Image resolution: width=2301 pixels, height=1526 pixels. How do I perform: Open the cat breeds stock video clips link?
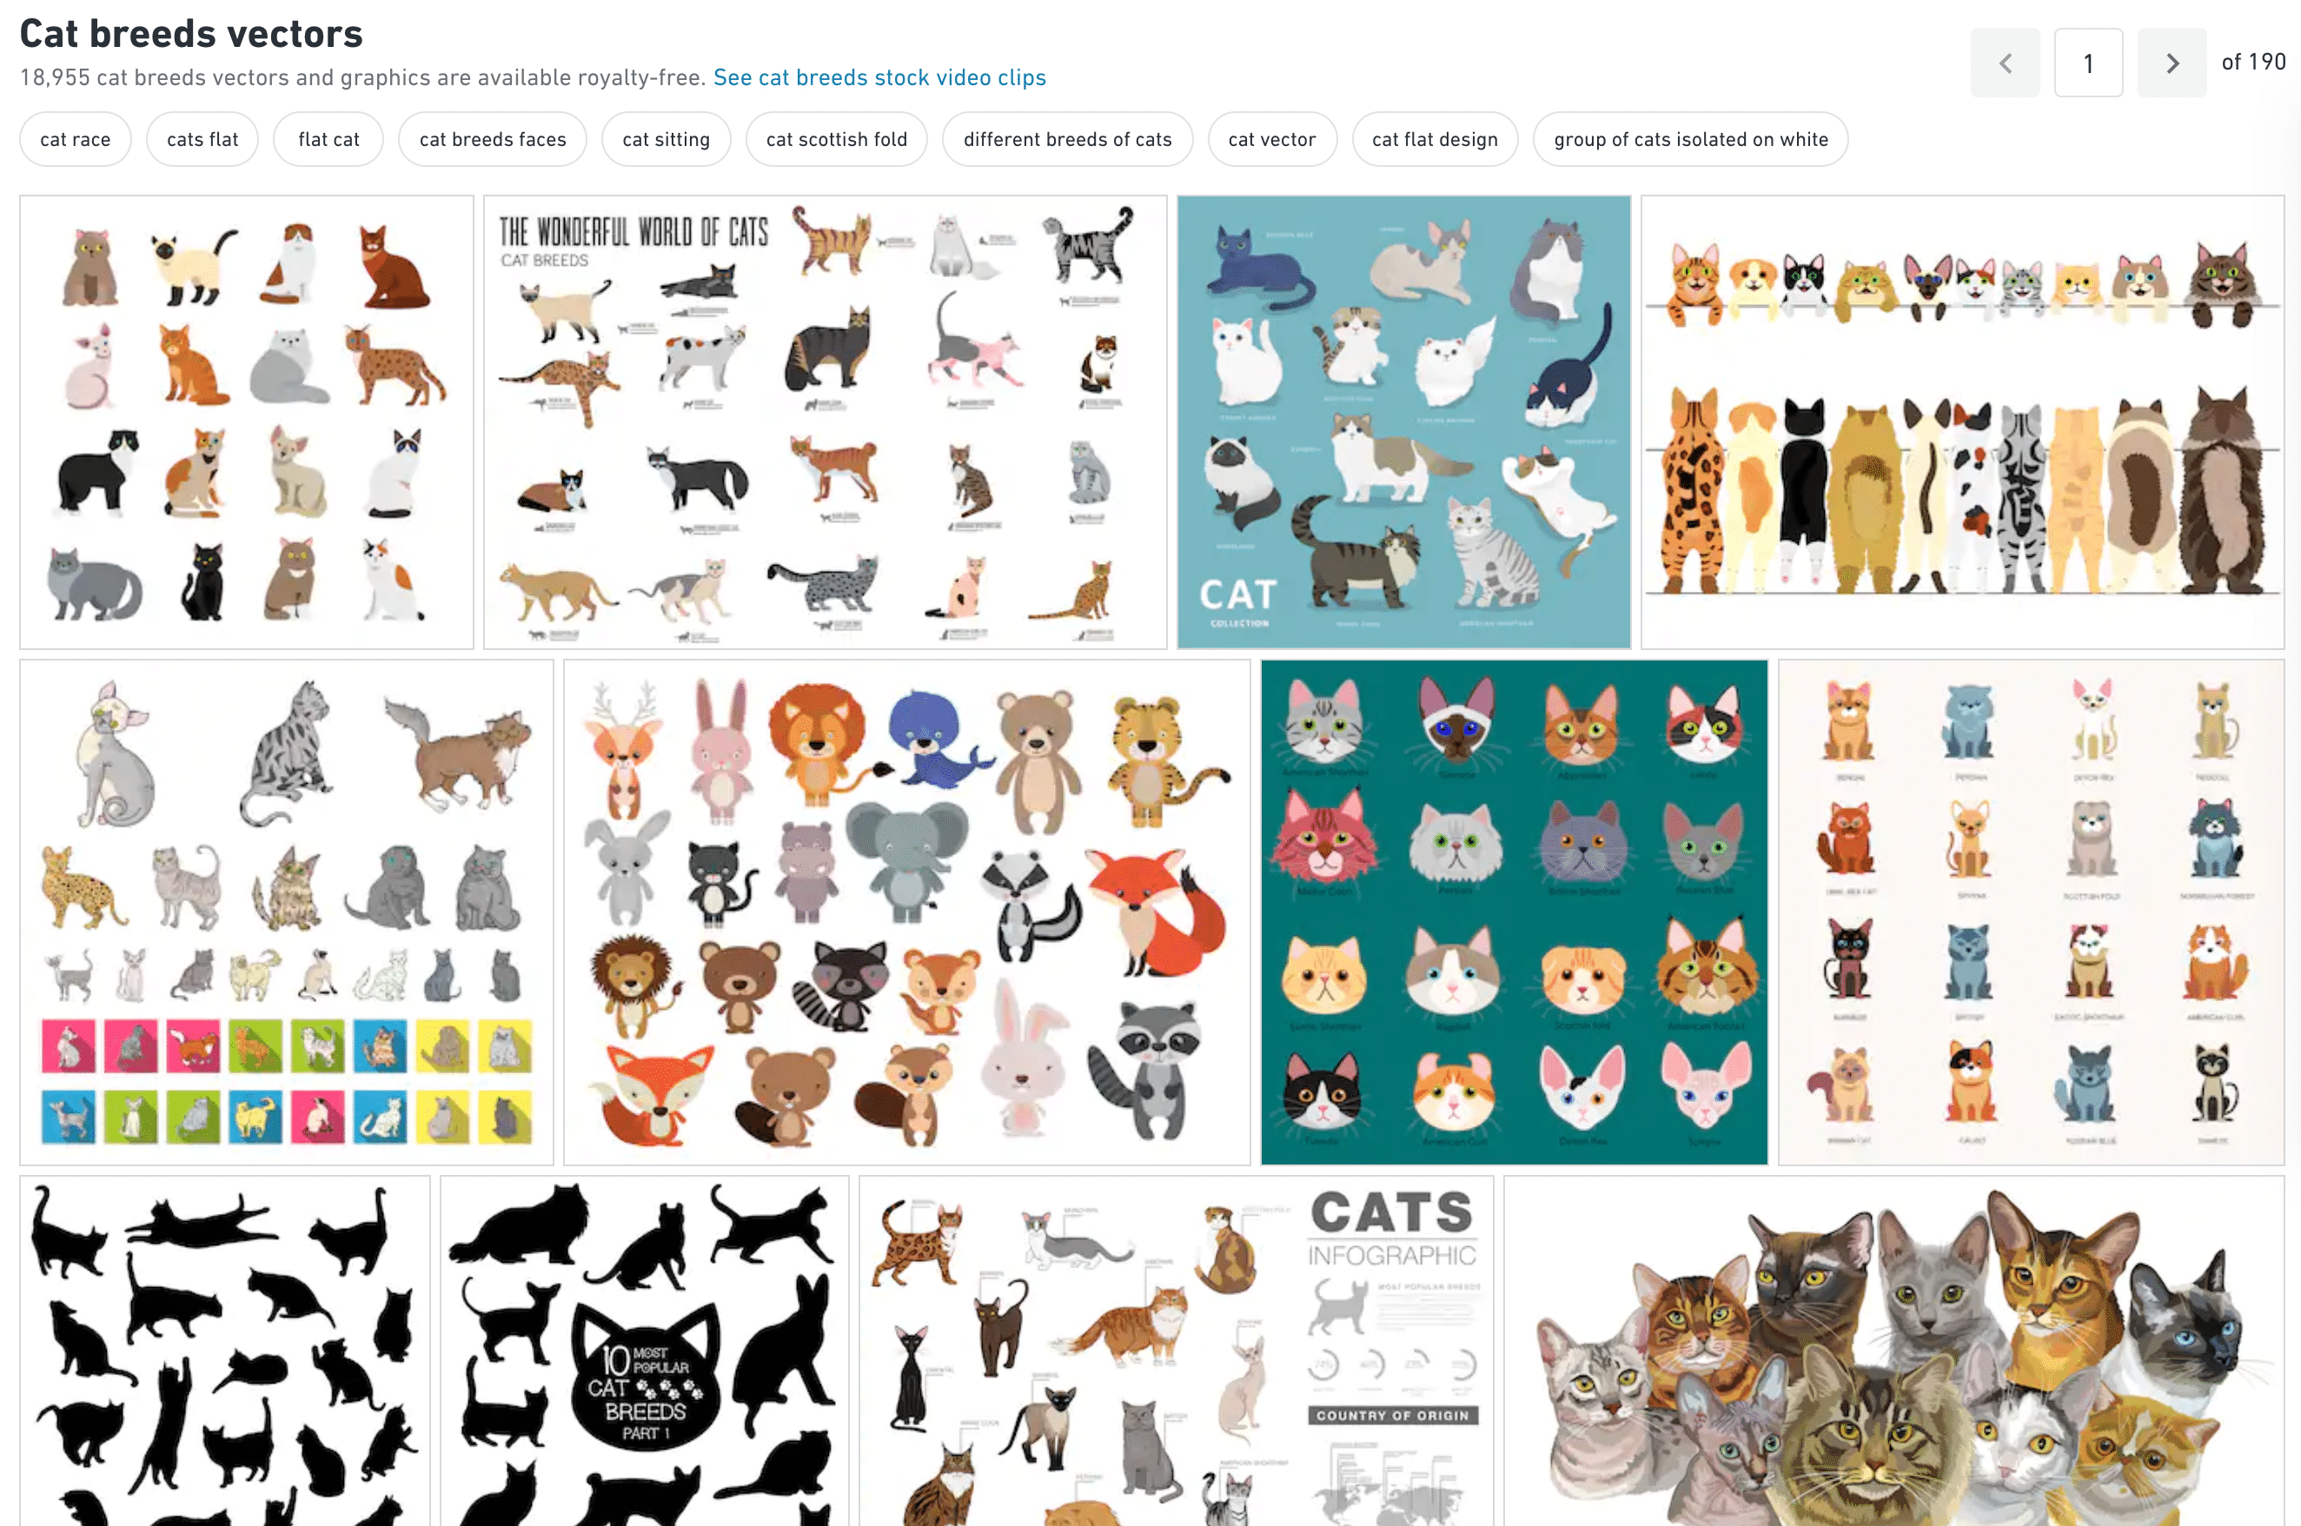pyautogui.click(x=879, y=78)
